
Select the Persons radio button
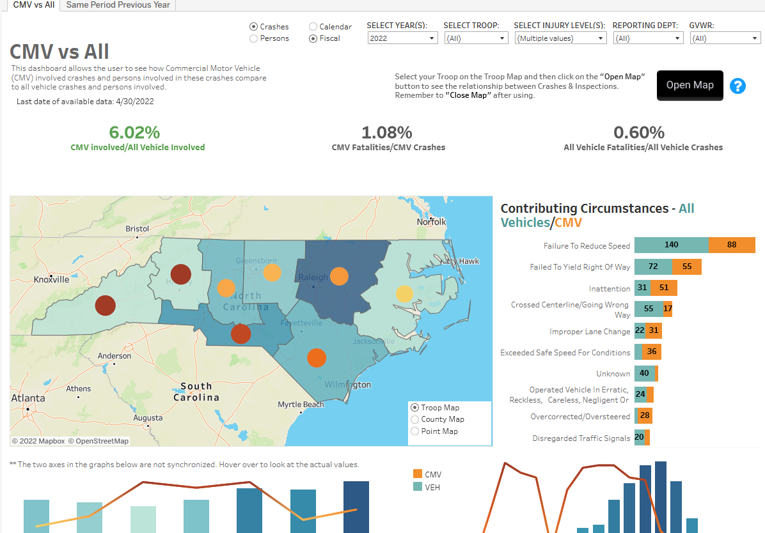[254, 38]
